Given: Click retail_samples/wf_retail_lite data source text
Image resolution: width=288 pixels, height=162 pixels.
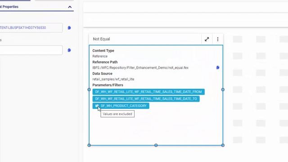Looking at the screenshot, I should (x=113, y=79).
